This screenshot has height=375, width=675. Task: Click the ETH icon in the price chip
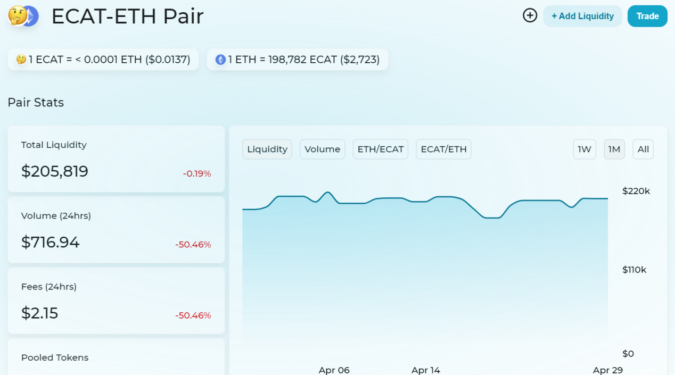coord(220,60)
